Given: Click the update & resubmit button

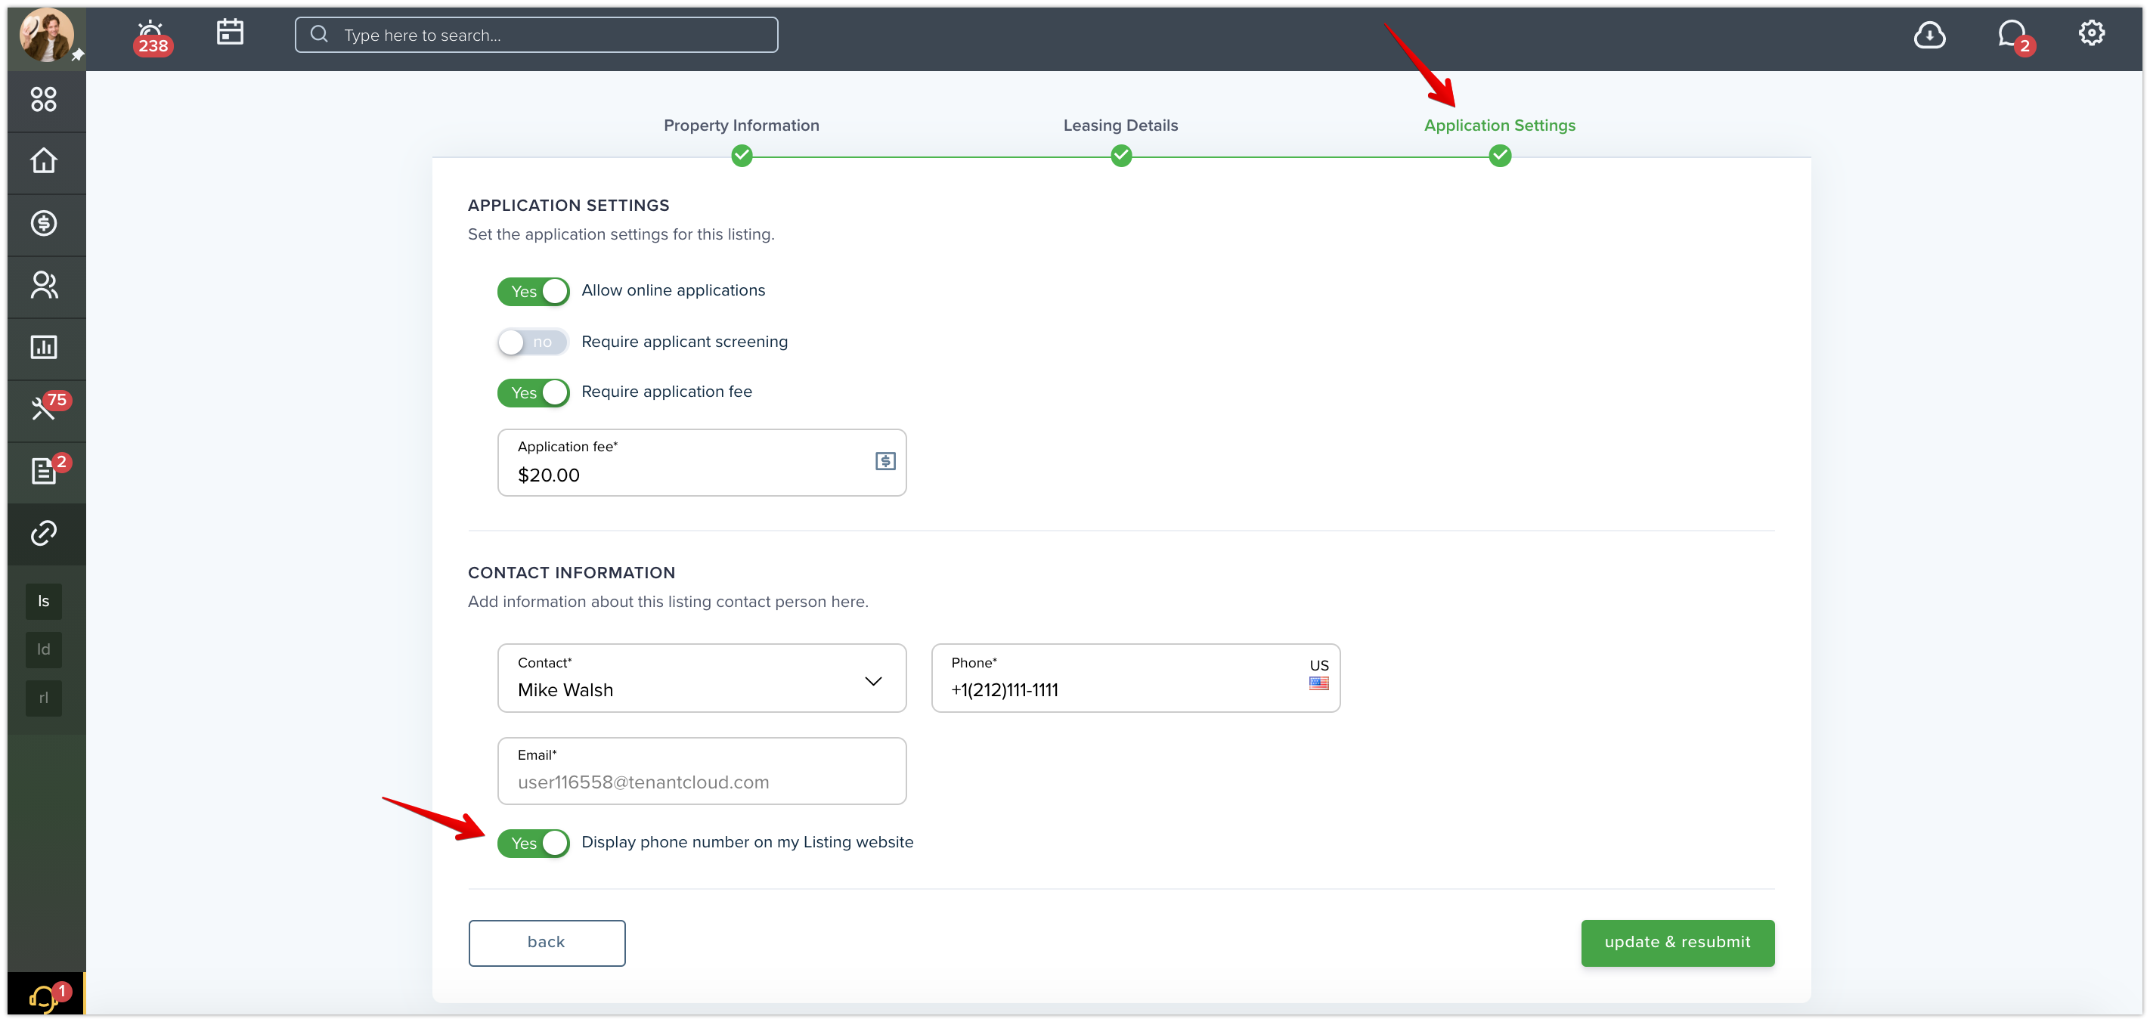Looking at the screenshot, I should tap(1677, 943).
